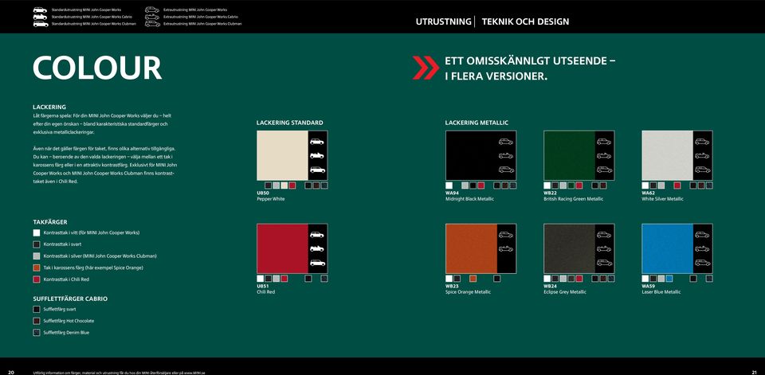This screenshot has width=765, height=375.
Task: Click the SUFFLETTFÄRGER CABRIO heading
Action: pos(70,299)
